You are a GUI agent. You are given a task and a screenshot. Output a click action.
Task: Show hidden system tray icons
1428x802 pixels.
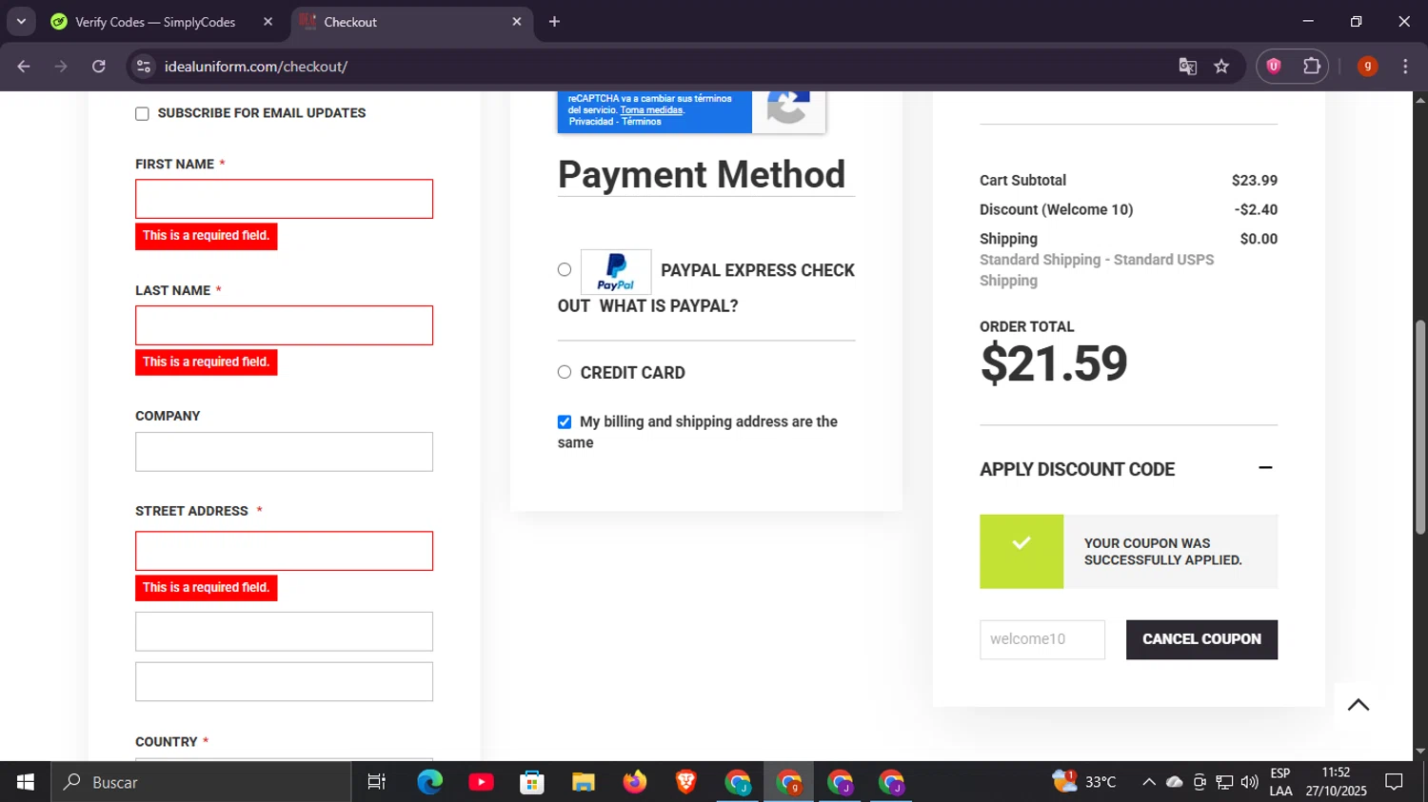coord(1149,782)
